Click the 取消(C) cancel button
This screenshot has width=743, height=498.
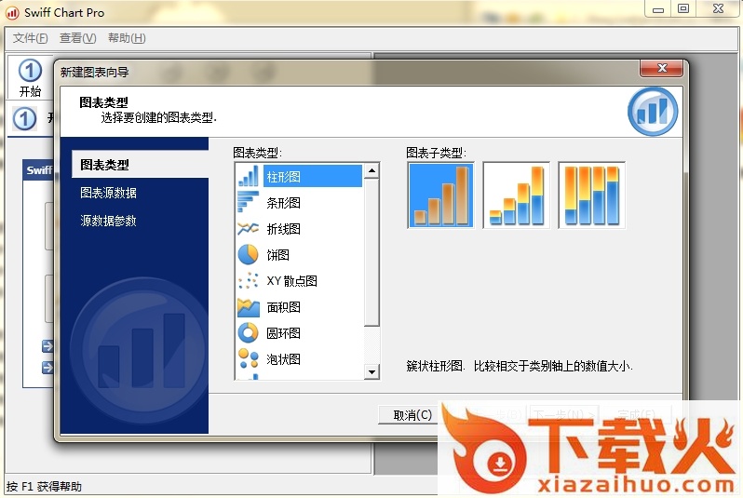click(412, 415)
